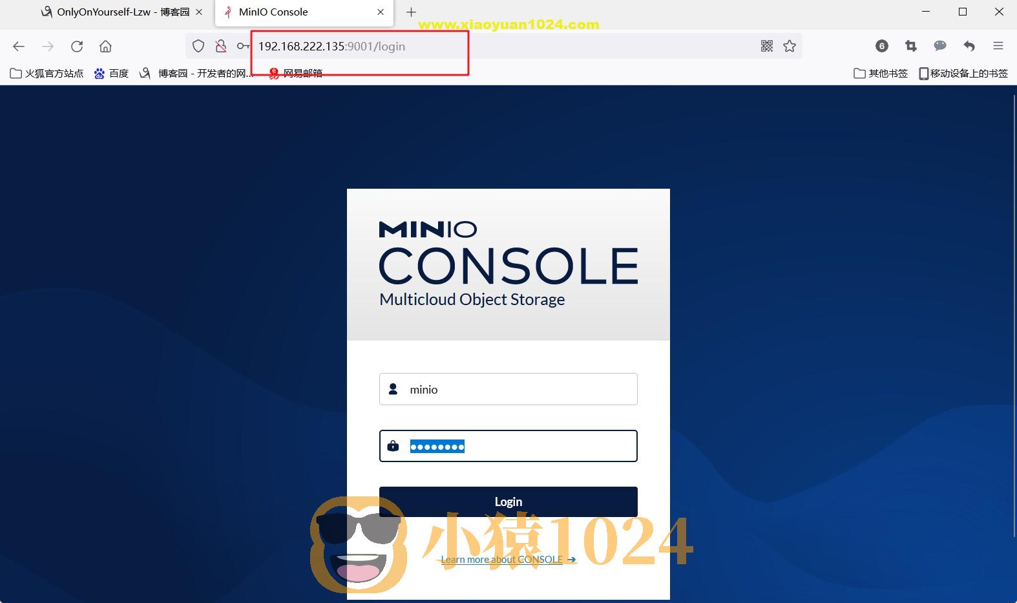Click the user icon in username field
The image size is (1017, 603).
pyautogui.click(x=393, y=389)
